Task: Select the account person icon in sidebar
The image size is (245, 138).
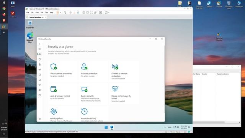Action: pos(40,64)
